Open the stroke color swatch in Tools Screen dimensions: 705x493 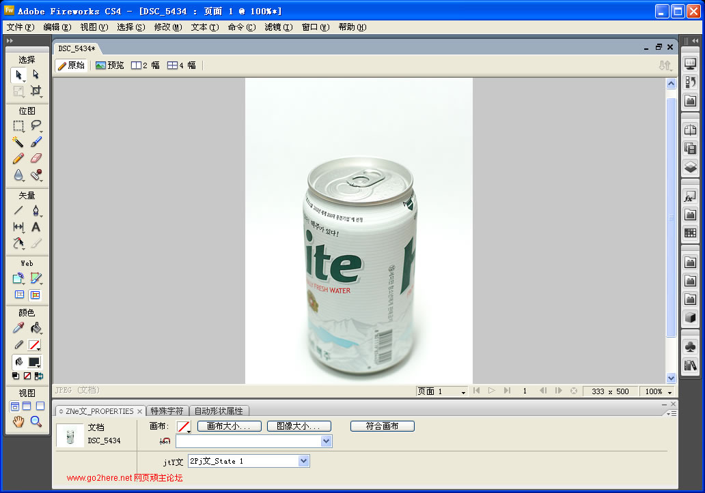(x=34, y=345)
